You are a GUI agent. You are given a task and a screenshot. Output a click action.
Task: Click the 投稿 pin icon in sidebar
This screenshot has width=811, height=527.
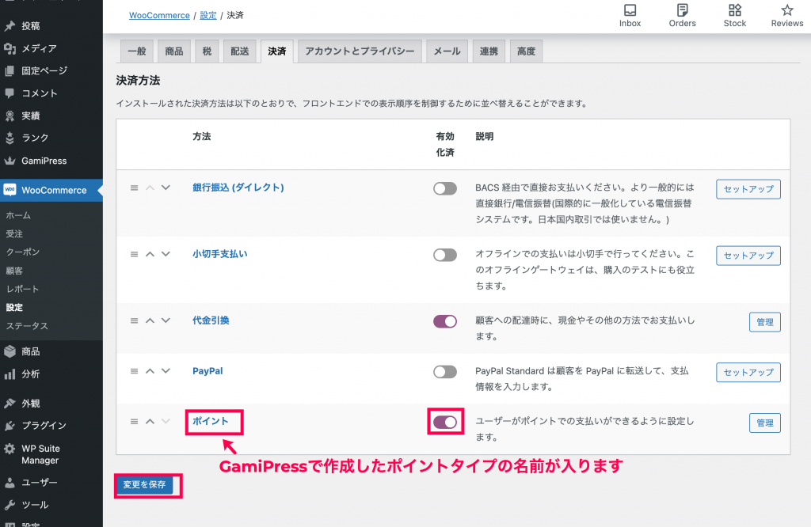(10, 26)
